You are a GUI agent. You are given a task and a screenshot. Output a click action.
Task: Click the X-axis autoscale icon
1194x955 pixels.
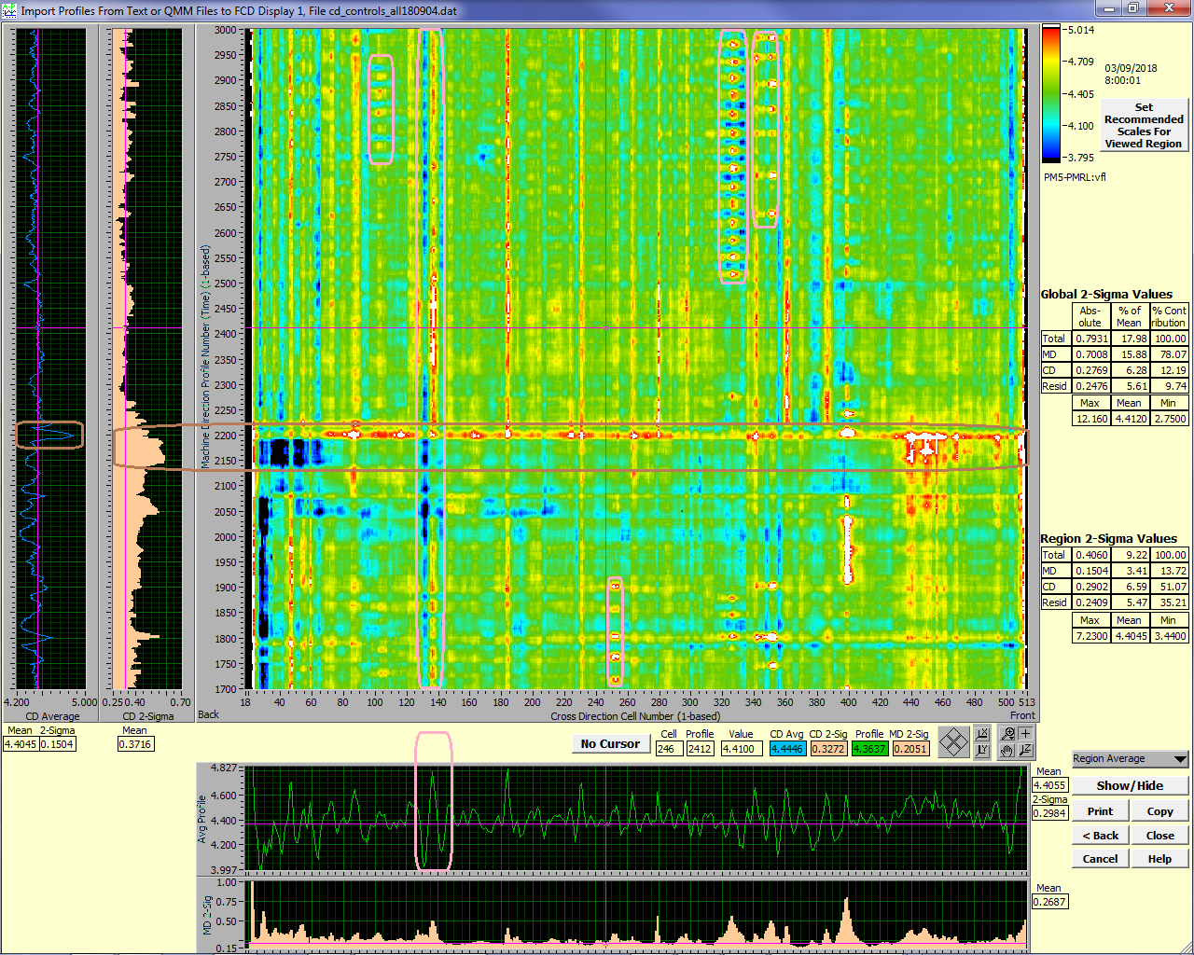point(981,734)
